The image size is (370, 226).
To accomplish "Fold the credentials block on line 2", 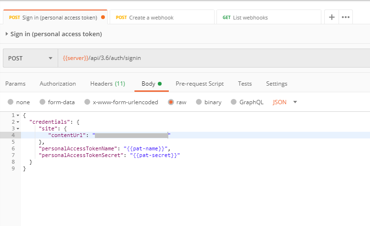I will [x=18, y=122].
